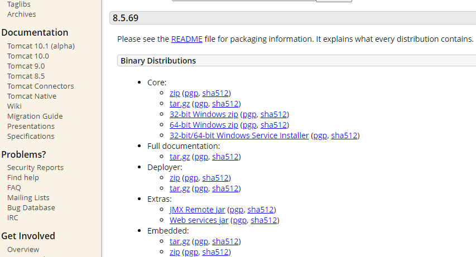Open the IRC sidebar link
Image resolution: width=476 pixels, height=257 pixels.
12,217
